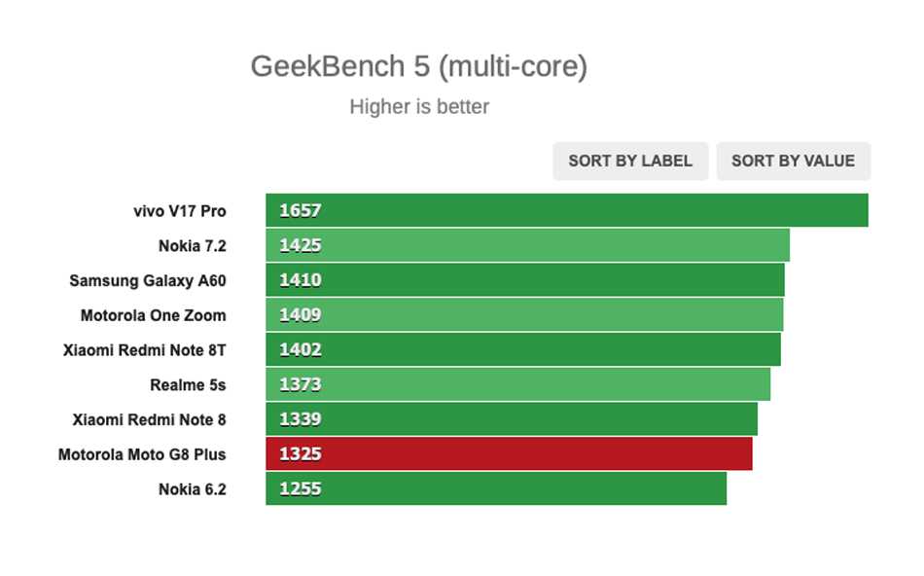This screenshot has height=576, width=924.
Task: Click the Samsung Galaxy A60 bar (1410)
Action: pyautogui.click(x=524, y=280)
